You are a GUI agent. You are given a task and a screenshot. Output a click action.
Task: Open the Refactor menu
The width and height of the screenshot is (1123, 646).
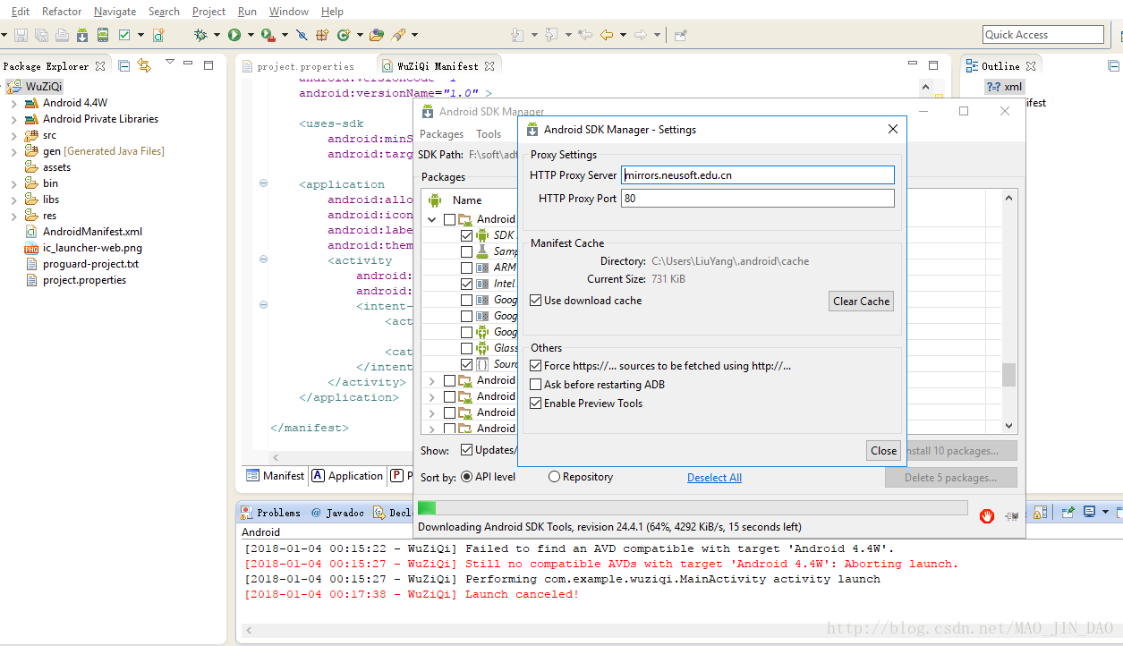(x=62, y=12)
